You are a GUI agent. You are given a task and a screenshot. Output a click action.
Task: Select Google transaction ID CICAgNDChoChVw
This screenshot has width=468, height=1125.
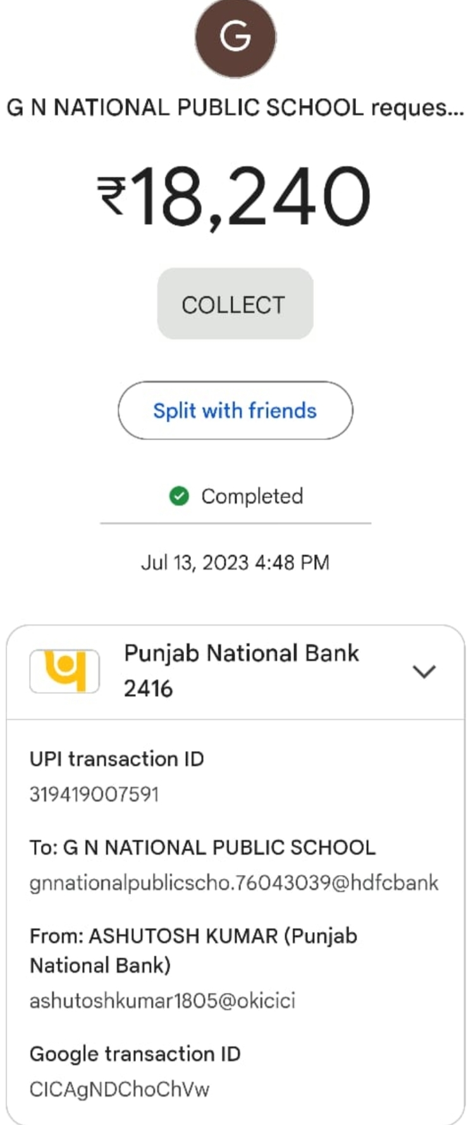(120, 1089)
